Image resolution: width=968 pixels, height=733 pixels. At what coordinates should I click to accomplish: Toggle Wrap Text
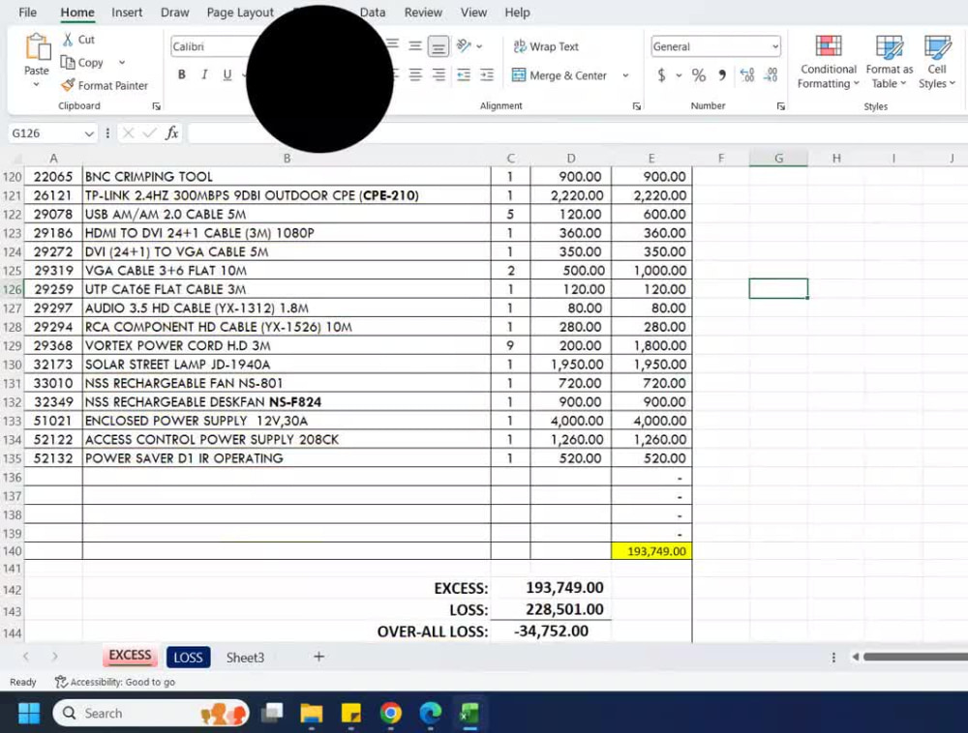point(546,46)
